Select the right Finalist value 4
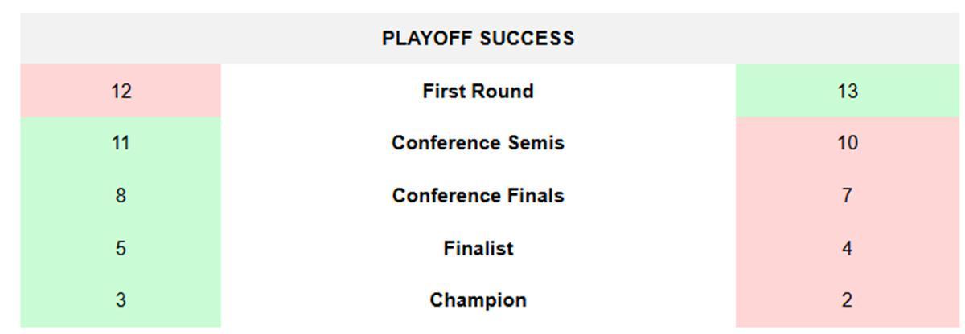Viewport: 965px width, 334px height. 847,249
